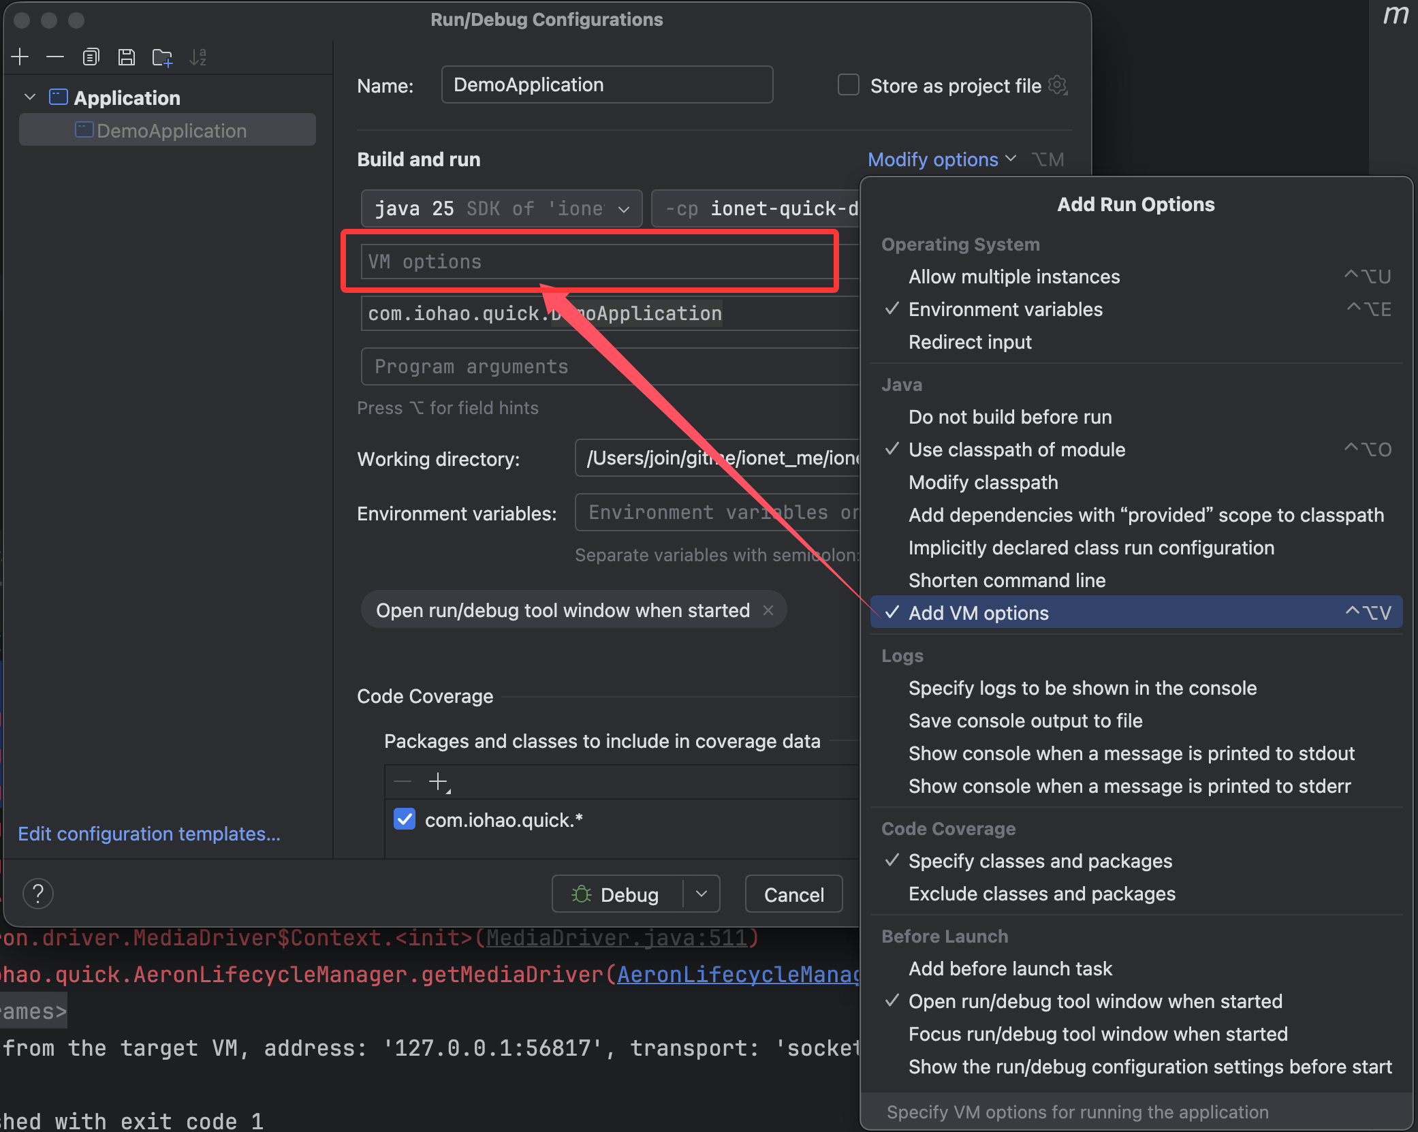Click the Remove Configuration minus icon

[55, 57]
